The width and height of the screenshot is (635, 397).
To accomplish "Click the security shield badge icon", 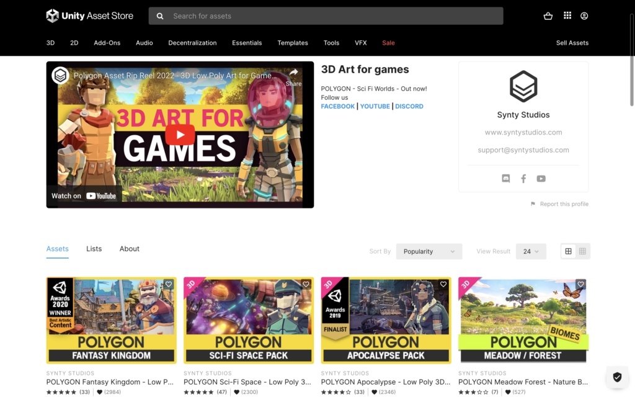I will [x=617, y=377].
